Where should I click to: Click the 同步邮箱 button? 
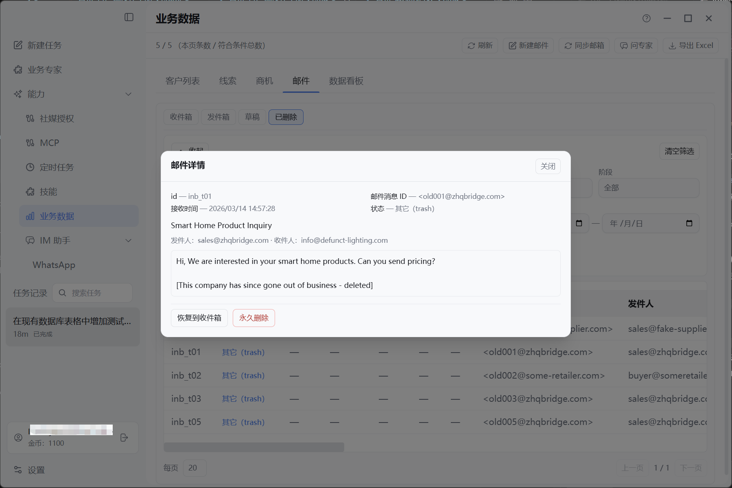584,46
